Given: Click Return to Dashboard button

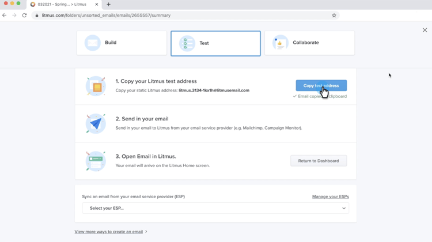Looking at the screenshot, I should coord(319,161).
